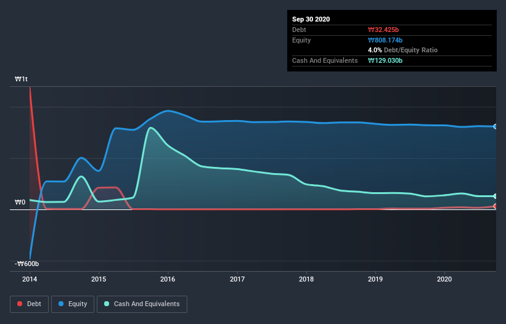
Task: Click the ₩32.425b debt value
Action: (x=383, y=30)
